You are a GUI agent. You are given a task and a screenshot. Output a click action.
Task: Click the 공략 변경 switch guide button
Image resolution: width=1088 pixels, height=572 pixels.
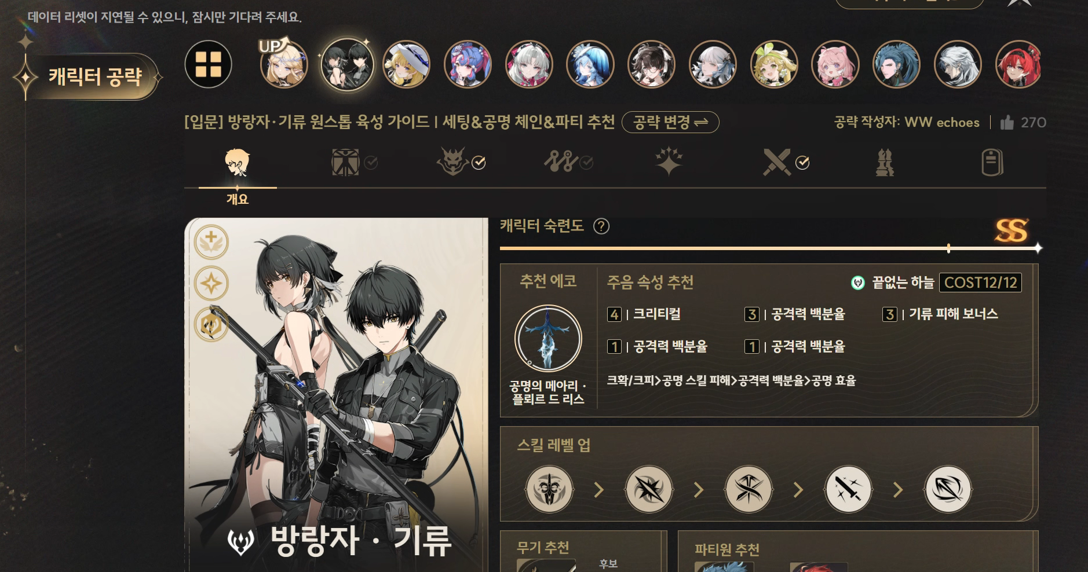(670, 122)
